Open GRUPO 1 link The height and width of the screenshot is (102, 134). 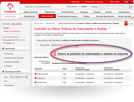[x=7, y=28]
